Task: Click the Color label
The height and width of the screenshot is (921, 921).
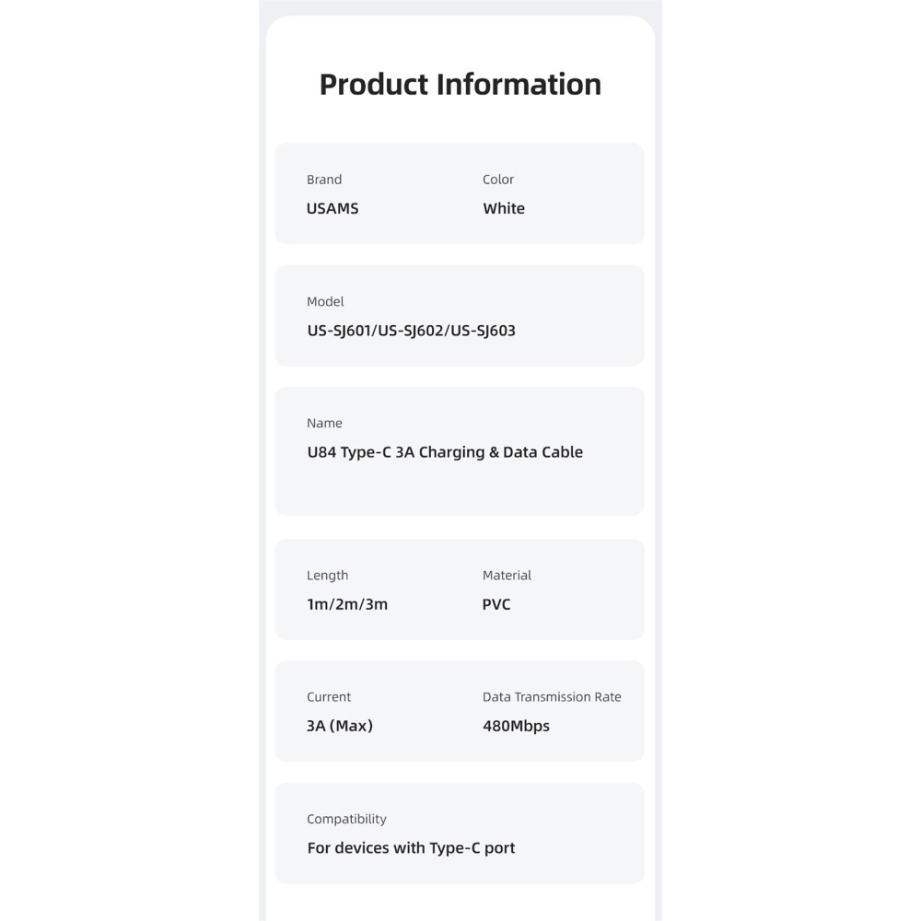Action: click(x=498, y=180)
